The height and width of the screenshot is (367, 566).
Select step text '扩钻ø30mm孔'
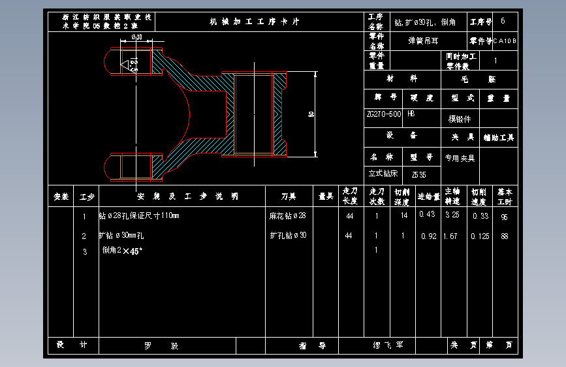(x=121, y=236)
